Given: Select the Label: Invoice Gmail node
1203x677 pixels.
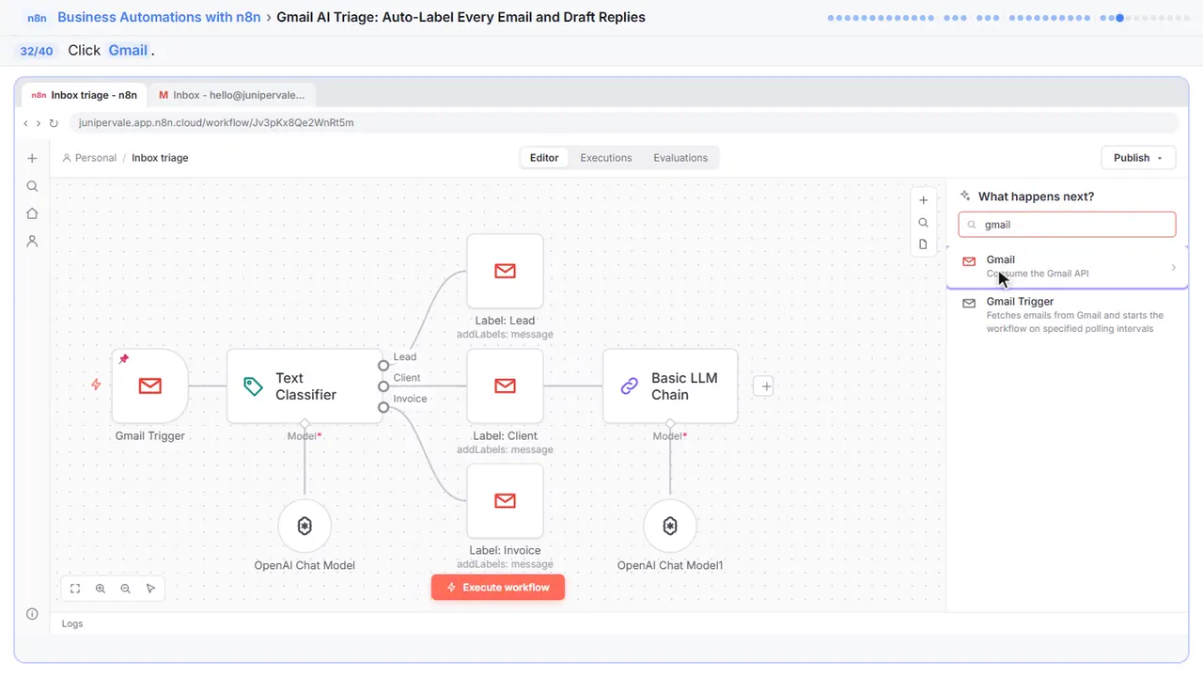Looking at the screenshot, I should click(505, 501).
